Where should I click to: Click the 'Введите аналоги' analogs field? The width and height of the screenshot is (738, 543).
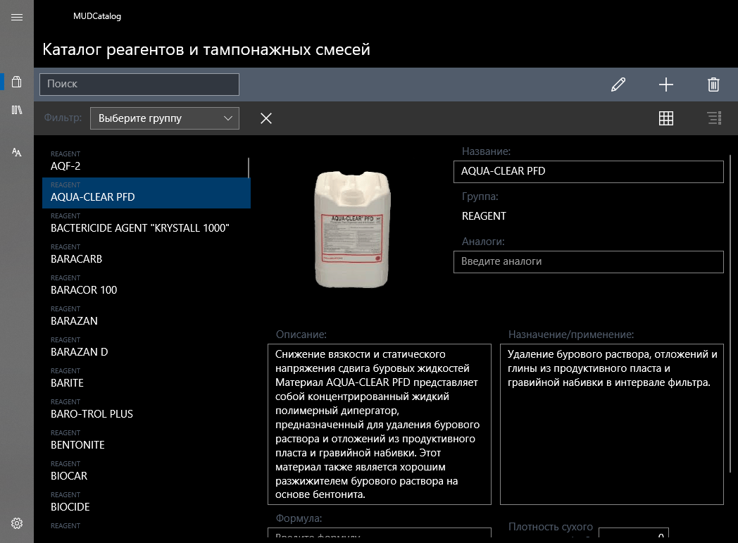point(588,262)
